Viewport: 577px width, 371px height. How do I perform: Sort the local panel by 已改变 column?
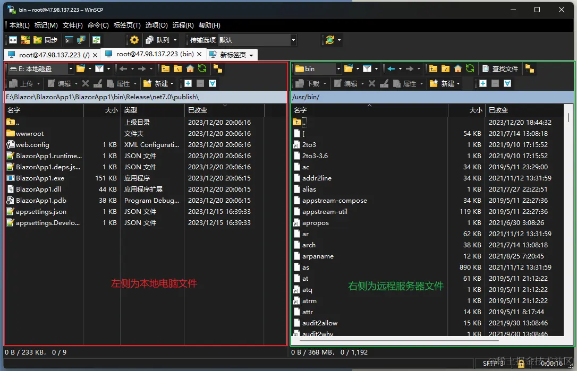tap(224, 110)
